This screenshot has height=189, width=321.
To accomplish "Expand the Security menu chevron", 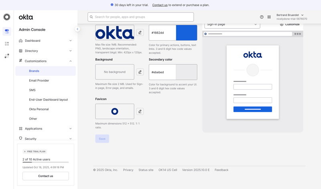I will coord(71,139).
